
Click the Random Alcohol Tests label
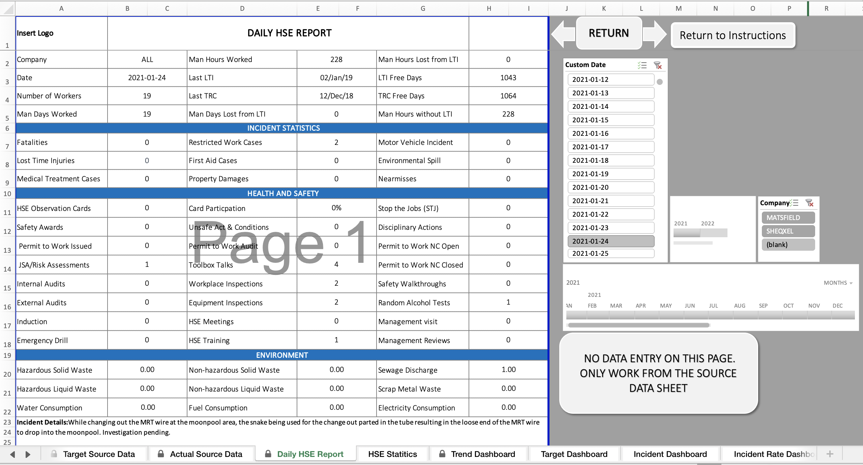423,302
